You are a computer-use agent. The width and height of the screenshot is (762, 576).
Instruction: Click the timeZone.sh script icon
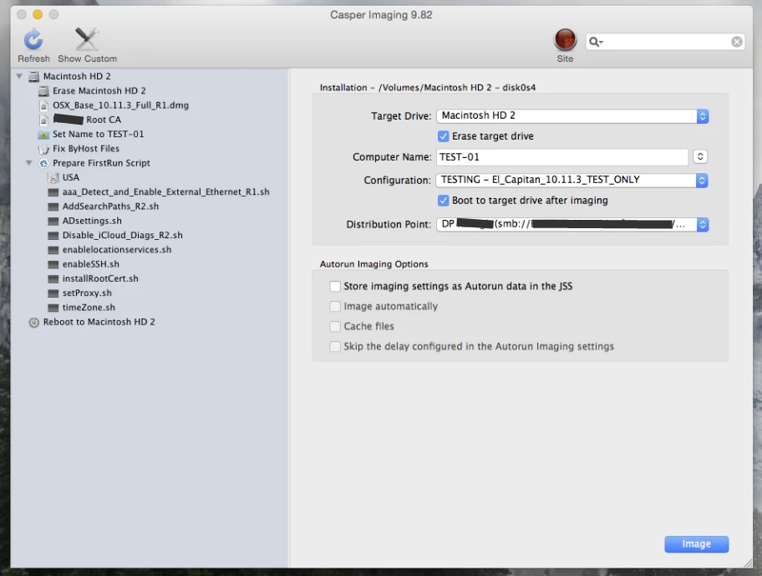pyautogui.click(x=53, y=308)
